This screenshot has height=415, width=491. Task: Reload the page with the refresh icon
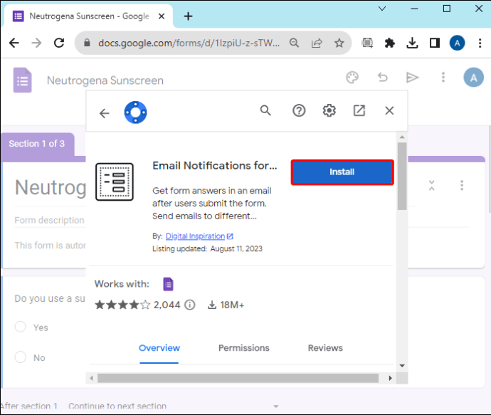(x=59, y=43)
